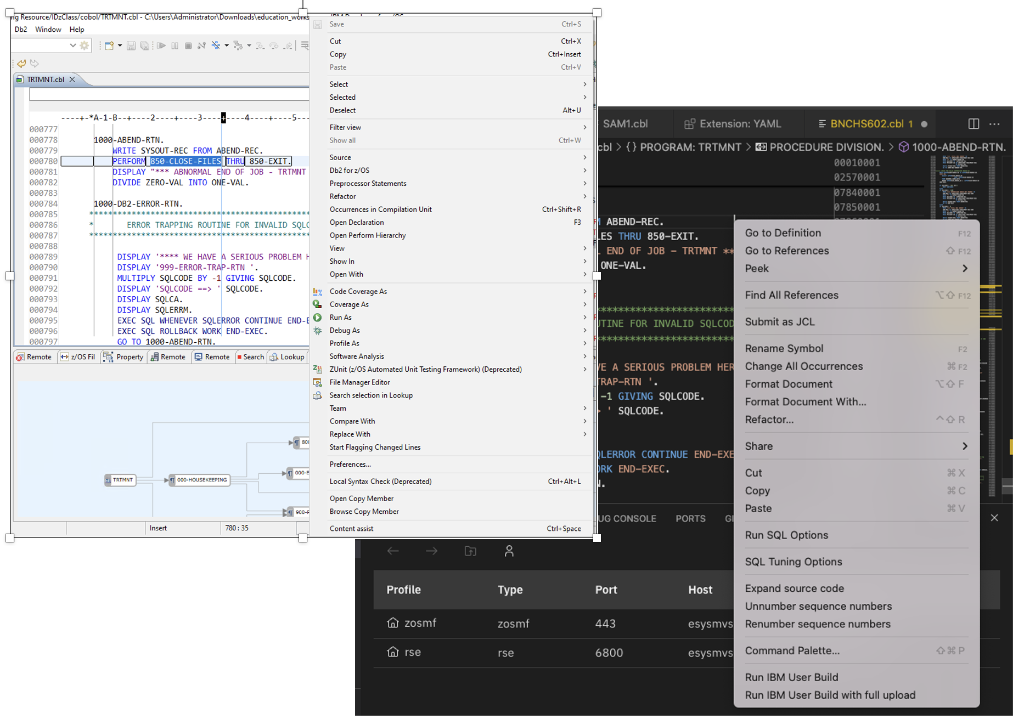Click the TRTMNT node in hierarchy diagram
Viewport: 1024px width, 725px height.
[120, 480]
